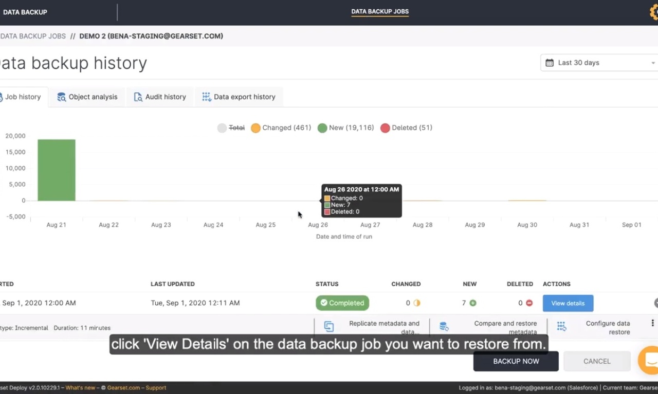
Task: Switch to Data export history tab
Action: [x=239, y=97]
